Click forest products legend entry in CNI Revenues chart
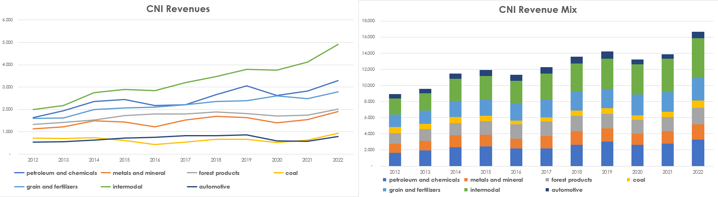Viewport: 718px width, 197px height. pos(213,173)
